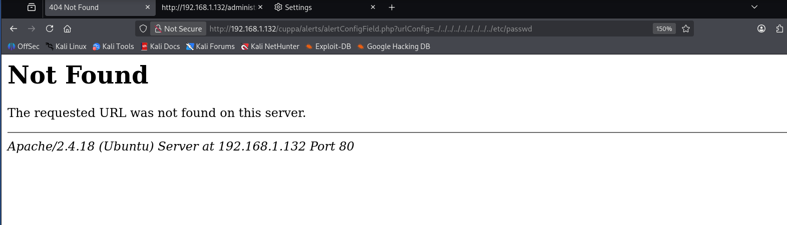Image resolution: width=787 pixels, height=225 pixels.
Task: Open the Firefox account menu
Action: [x=761, y=28]
